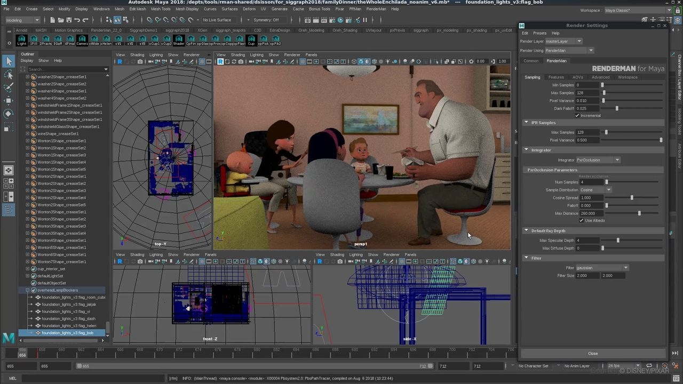Open the Filter gaussian dropdown
The width and height of the screenshot is (683, 384).
tap(602, 268)
